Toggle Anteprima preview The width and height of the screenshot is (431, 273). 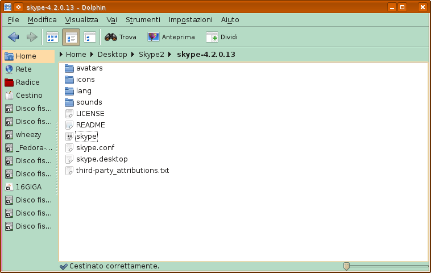click(x=171, y=37)
